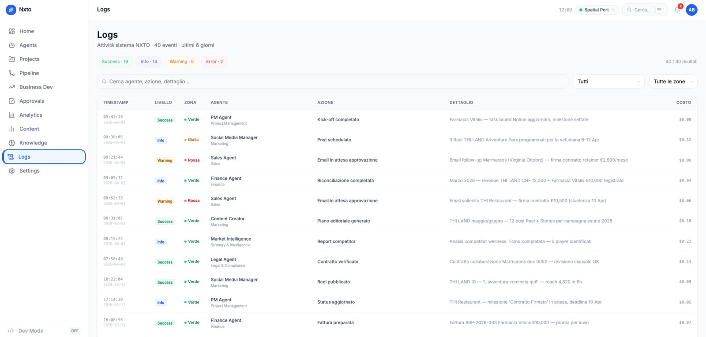Open Analytics page
The height and width of the screenshot is (337, 706).
click(x=44, y=115)
